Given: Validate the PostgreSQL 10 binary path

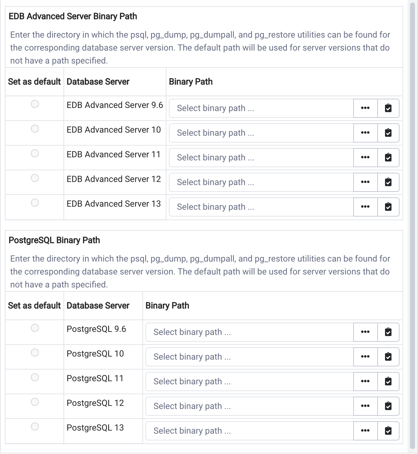Looking at the screenshot, I should pyautogui.click(x=388, y=357).
